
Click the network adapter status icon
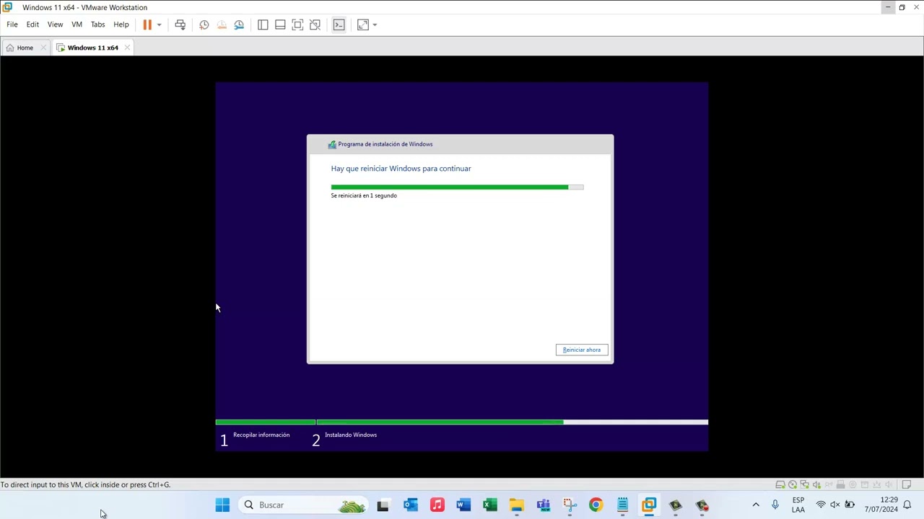pos(805,484)
